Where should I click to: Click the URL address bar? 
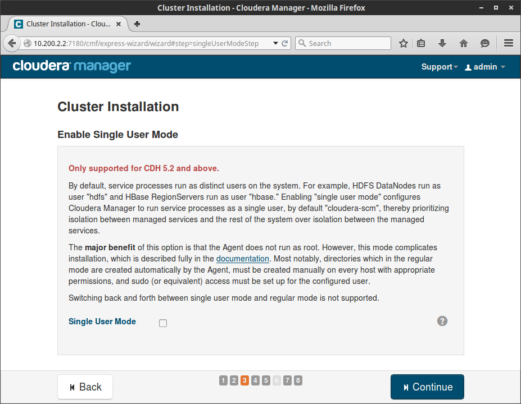[x=146, y=43]
